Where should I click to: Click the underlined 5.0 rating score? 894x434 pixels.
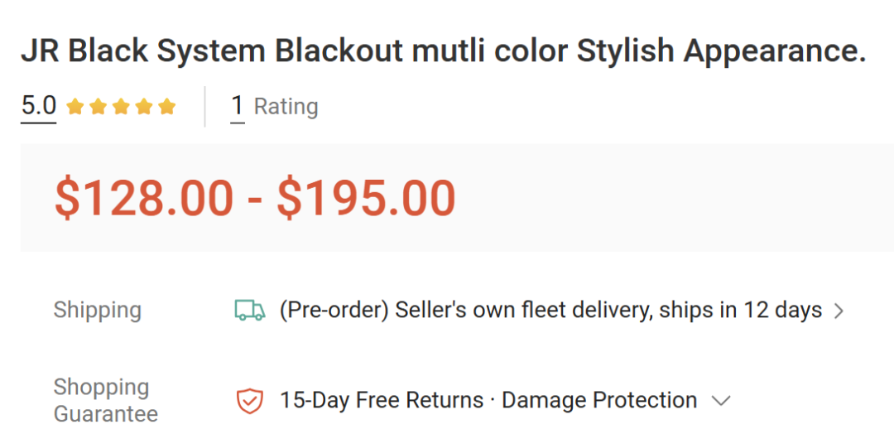point(39,106)
